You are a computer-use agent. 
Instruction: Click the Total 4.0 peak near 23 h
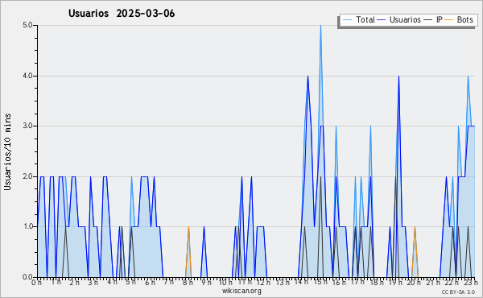click(x=469, y=77)
